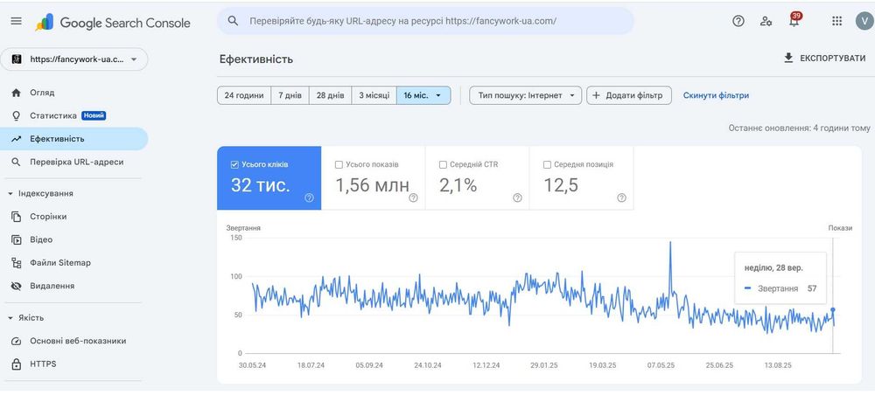Open users and permissions settings icon
Screen dimensions: 875x402
point(766,21)
